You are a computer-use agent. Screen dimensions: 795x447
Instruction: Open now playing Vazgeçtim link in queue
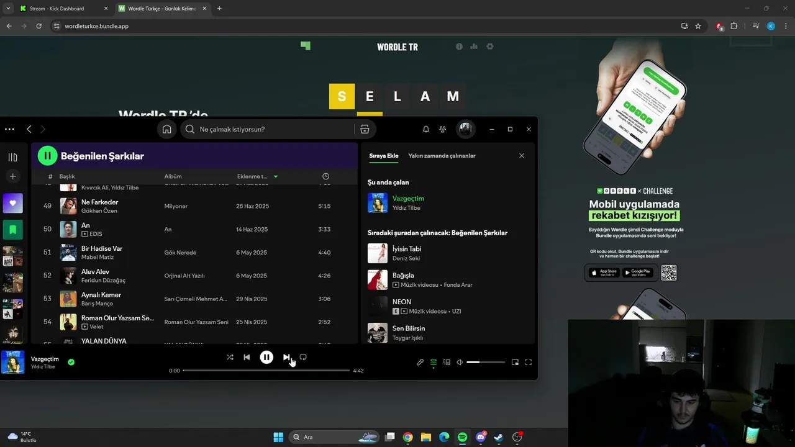(408, 199)
